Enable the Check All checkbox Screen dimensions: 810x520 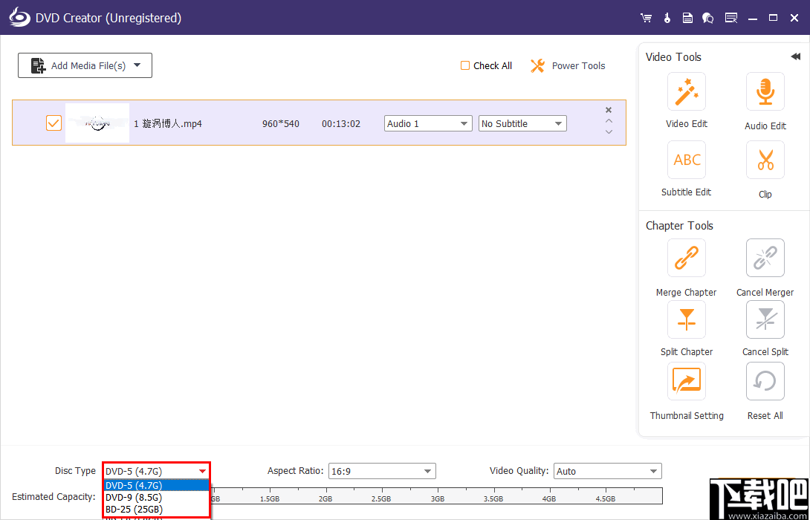(x=465, y=65)
